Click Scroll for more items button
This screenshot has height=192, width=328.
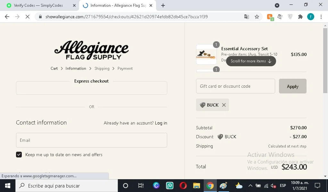coord(251,61)
